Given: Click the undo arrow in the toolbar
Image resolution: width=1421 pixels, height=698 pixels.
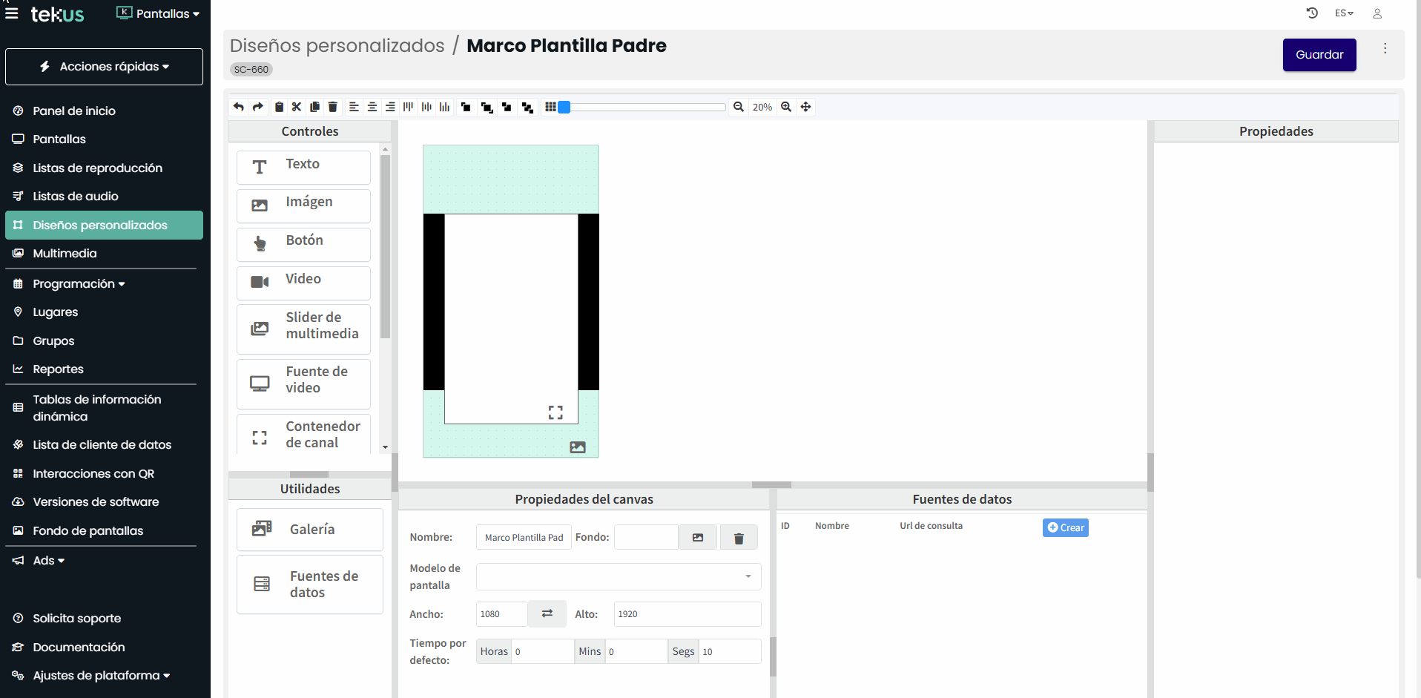Looking at the screenshot, I should click(x=238, y=107).
